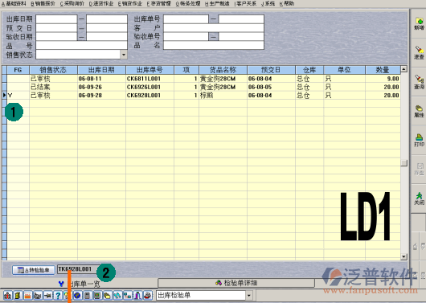Viewport: 426px width, 303px height.
Task: Switch to the 检验单详细 tab
Action: coord(236,283)
